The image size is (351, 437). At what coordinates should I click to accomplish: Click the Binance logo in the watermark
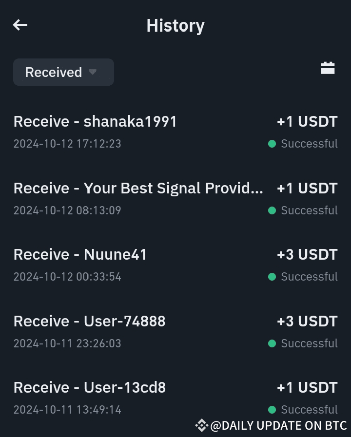tap(201, 425)
